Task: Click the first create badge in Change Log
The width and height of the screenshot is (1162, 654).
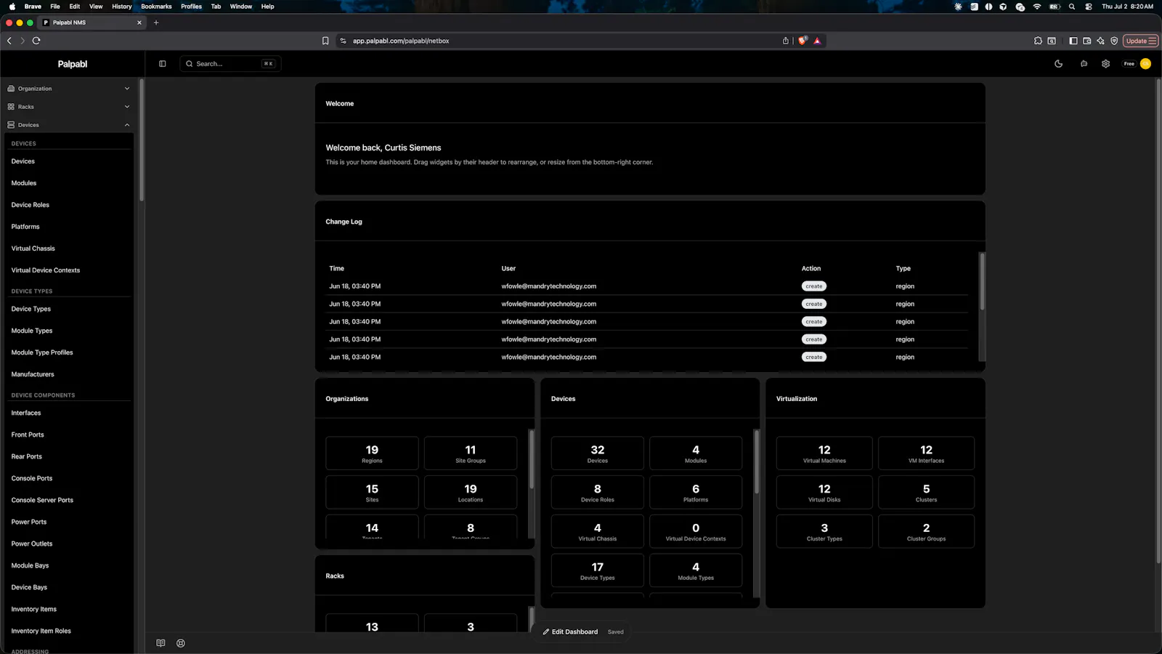Action: [814, 286]
